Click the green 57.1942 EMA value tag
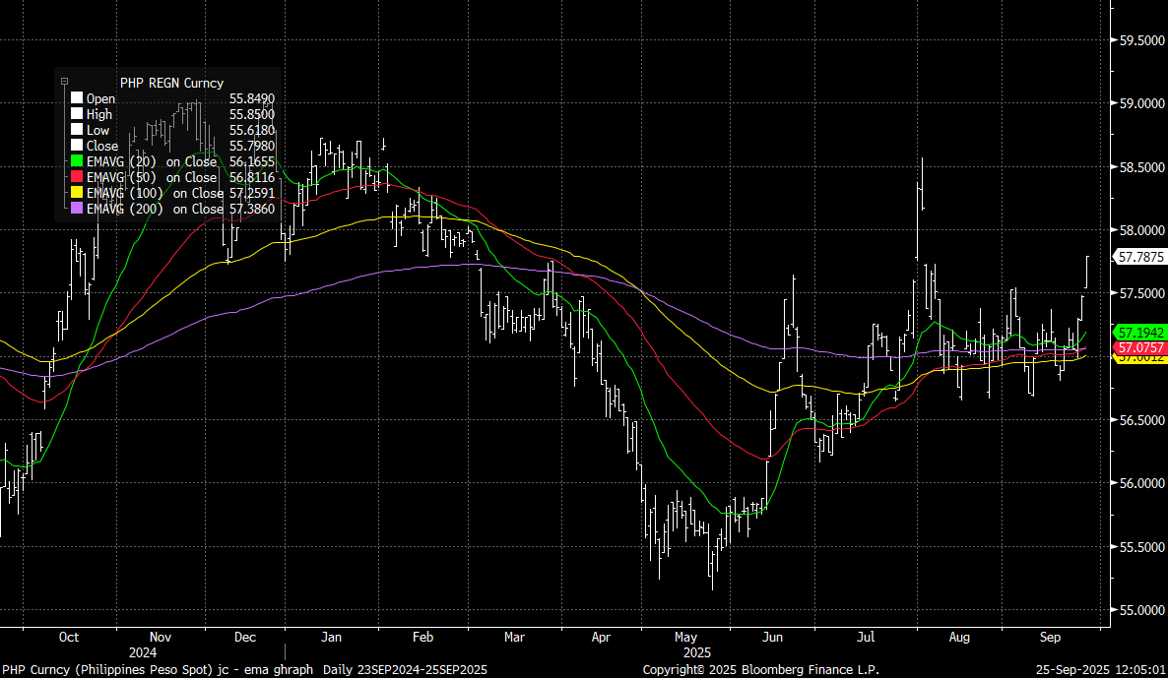 click(1139, 333)
